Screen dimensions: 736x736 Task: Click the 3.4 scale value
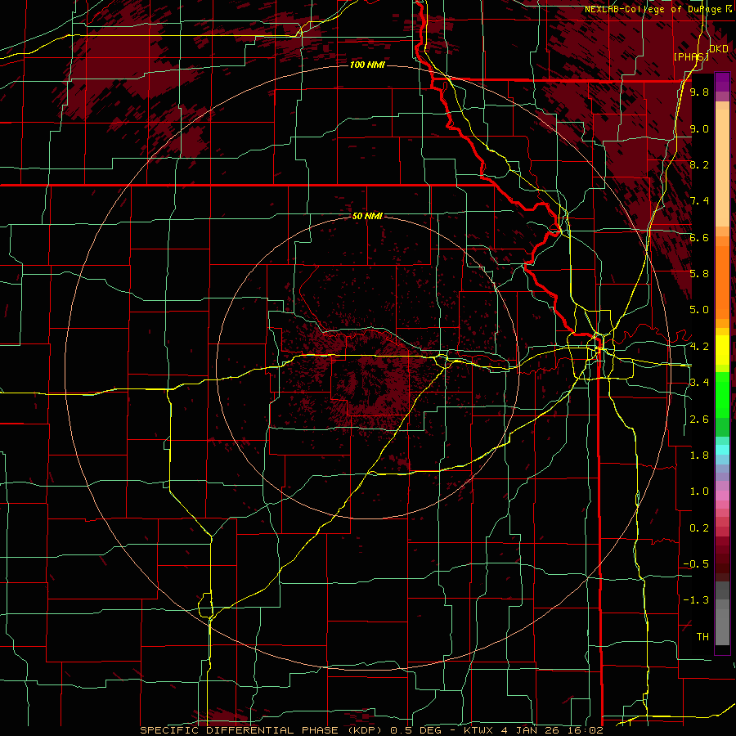coord(699,383)
